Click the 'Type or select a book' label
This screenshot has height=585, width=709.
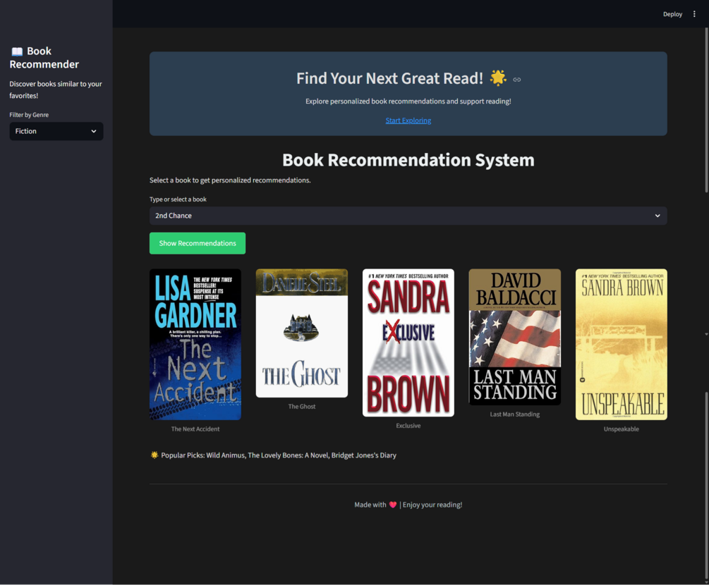(x=178, y=199)
